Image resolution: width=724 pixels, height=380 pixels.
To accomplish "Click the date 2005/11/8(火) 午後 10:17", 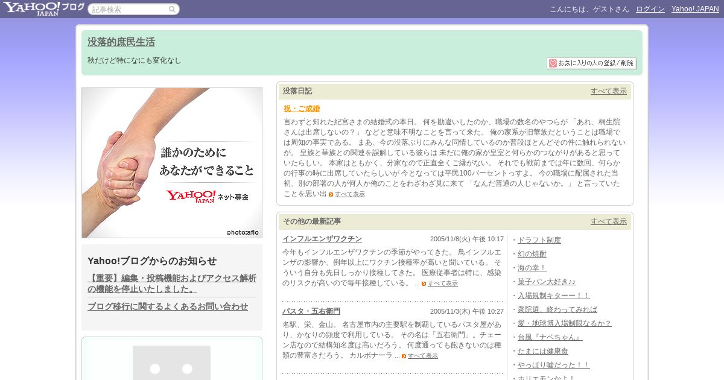I will (x=467, y=239).
